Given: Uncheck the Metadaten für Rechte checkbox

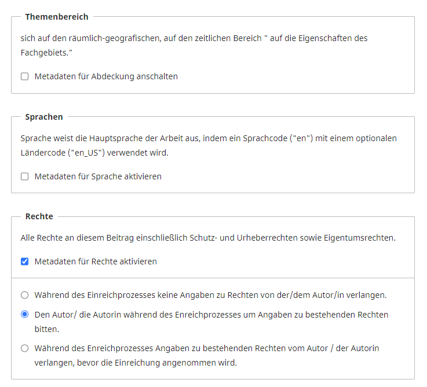Looking at the screenshot, I should [x=24, y=261].
